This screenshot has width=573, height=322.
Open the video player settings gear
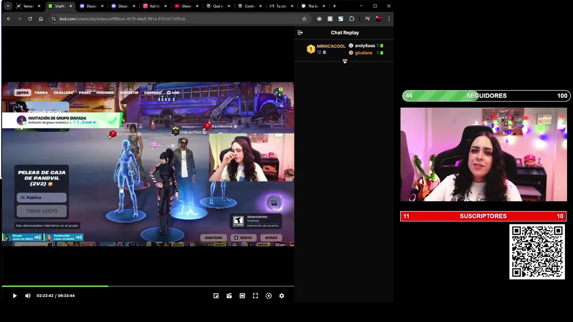coord(282,296)
